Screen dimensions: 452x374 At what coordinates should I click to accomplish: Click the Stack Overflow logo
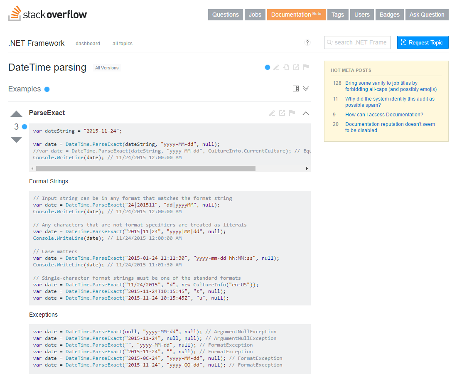(x=47, y=13)
